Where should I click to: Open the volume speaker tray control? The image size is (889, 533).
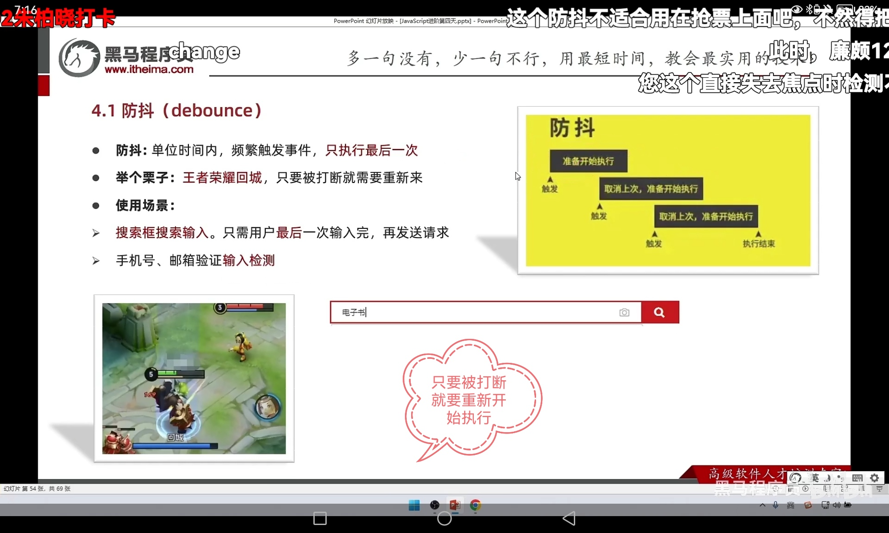tap(837, 505)
